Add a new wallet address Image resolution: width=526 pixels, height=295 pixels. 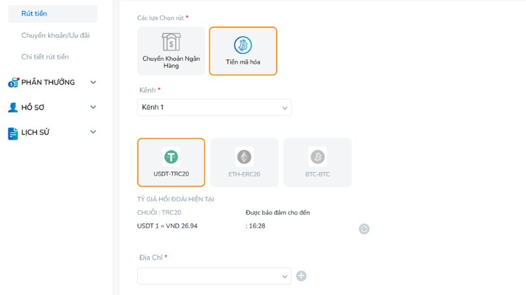point(301,276)
